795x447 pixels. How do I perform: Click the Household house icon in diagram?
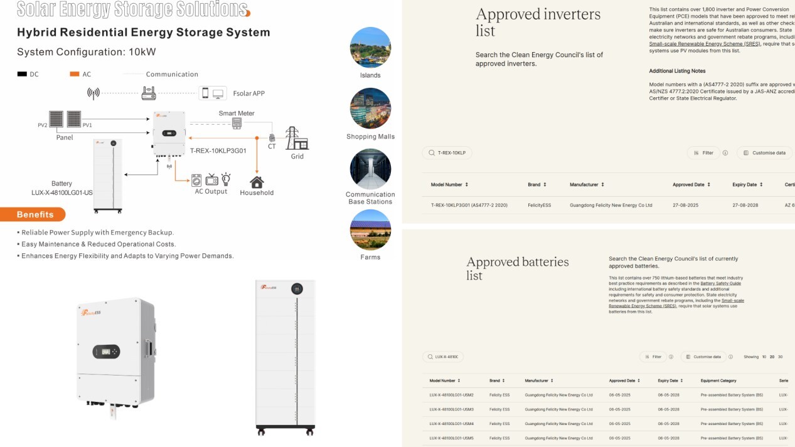[257, 182]
